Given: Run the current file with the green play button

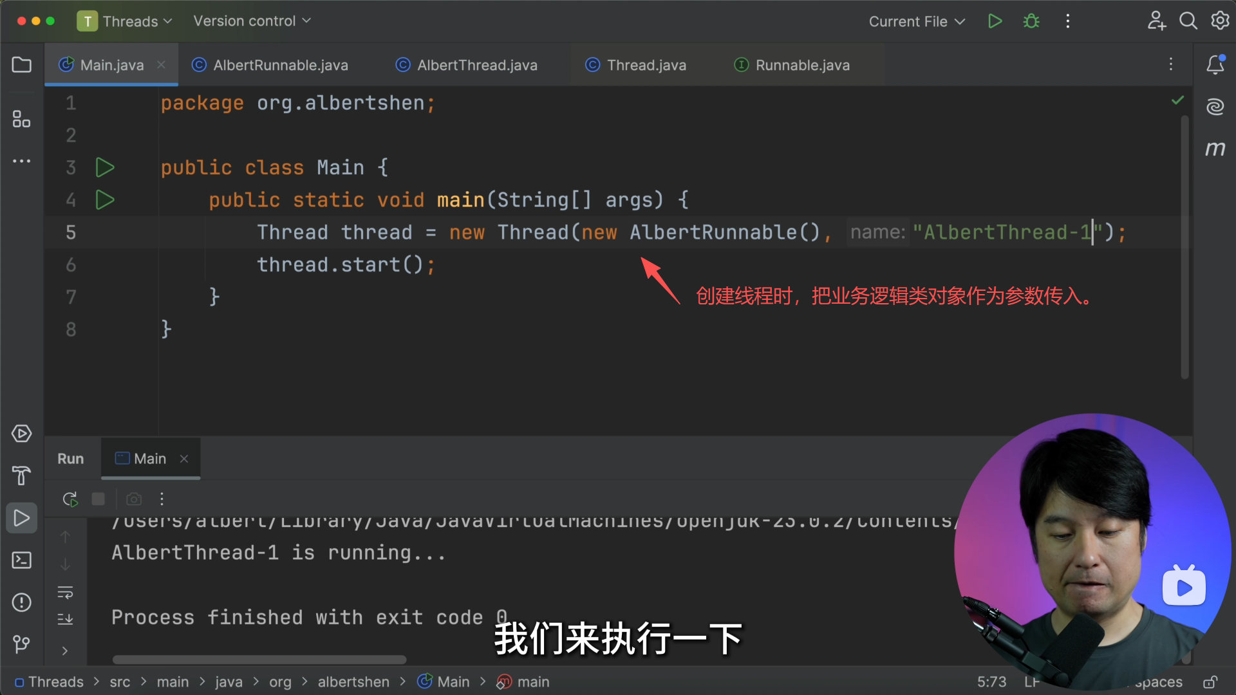Looking at the screenshot, I should pos(995,21).
